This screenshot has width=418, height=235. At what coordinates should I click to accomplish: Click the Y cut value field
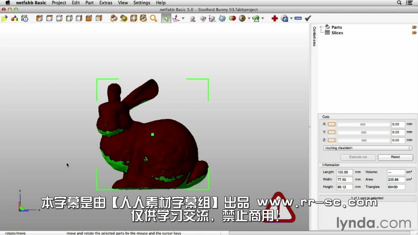(398, 132)
